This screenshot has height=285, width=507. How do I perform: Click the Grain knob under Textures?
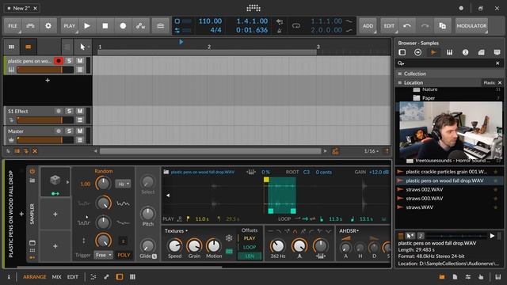[x=194, y=246]
